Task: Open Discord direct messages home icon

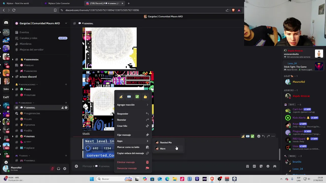Action: 6,23
